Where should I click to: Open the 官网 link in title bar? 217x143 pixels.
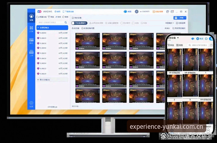[x=57, y=12]
